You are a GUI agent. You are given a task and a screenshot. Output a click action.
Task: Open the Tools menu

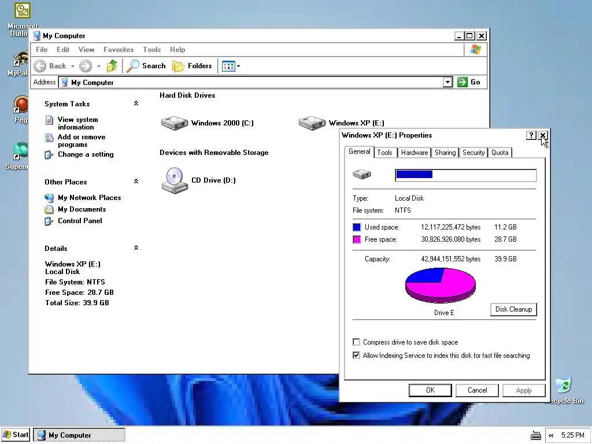pos(152,50)
